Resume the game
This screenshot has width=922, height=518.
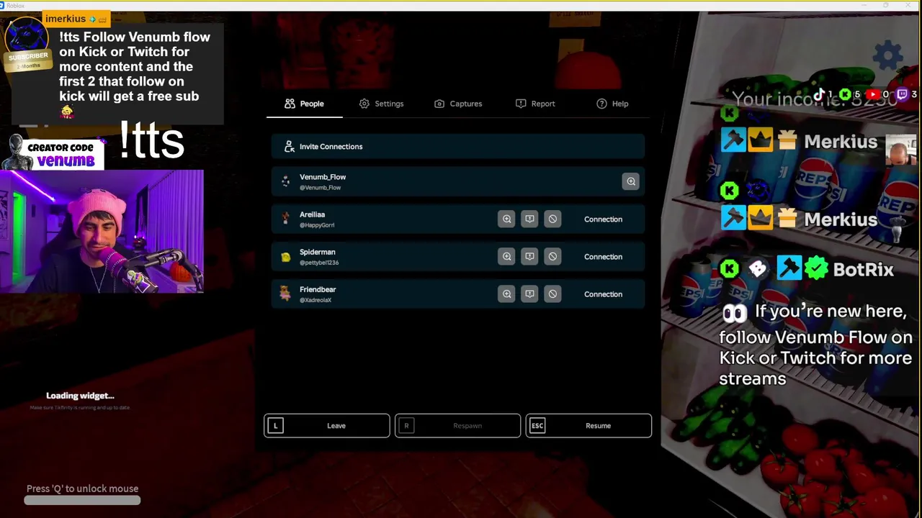pyautogui.click(x=588, y=426)
